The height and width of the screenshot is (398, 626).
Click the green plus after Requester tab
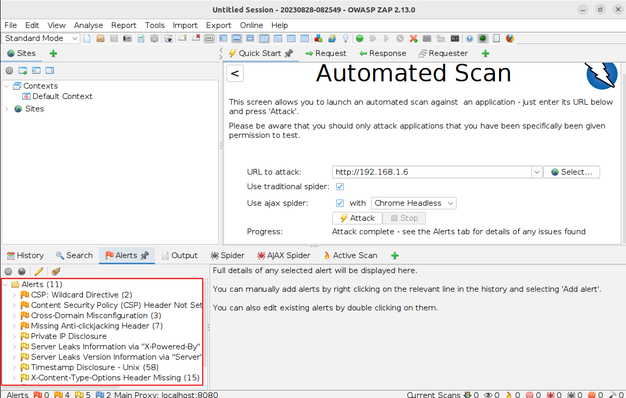click(x=486, y=53)
